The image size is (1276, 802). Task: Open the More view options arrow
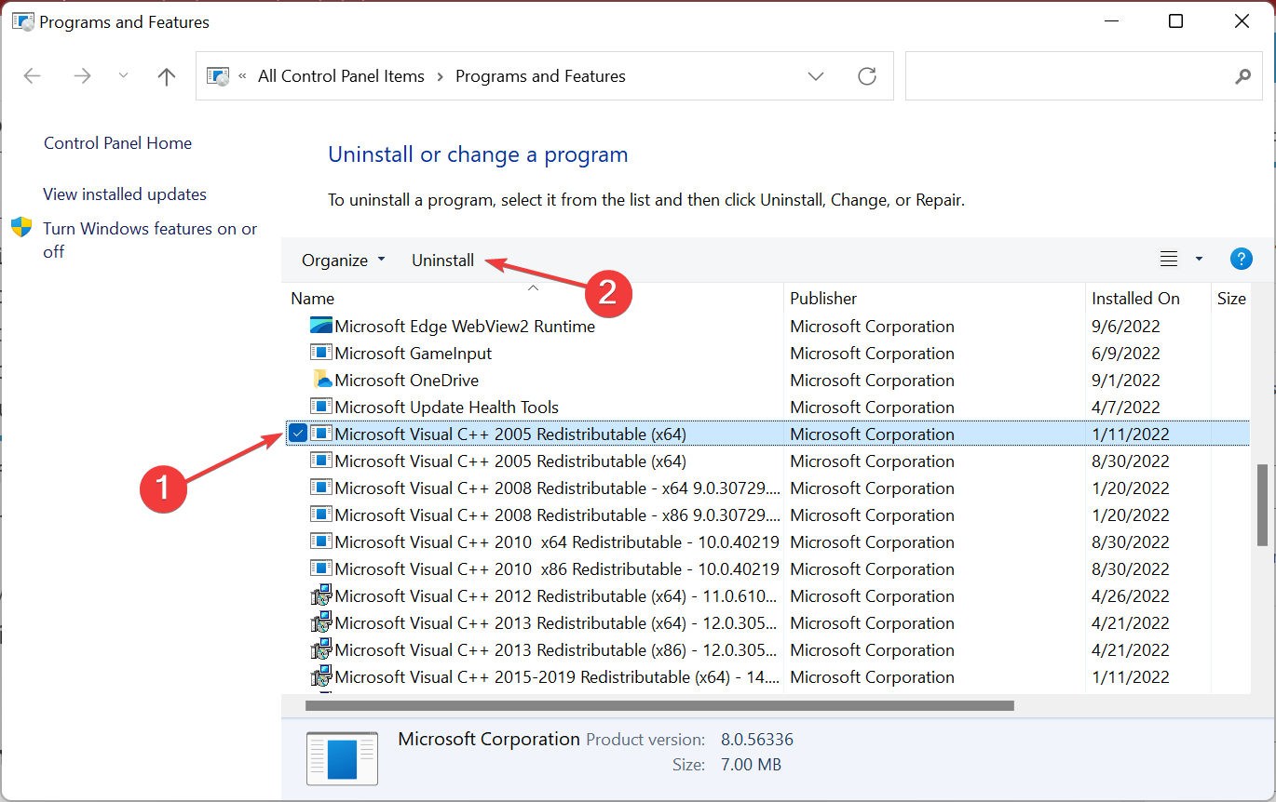(x=1199, y=260)
